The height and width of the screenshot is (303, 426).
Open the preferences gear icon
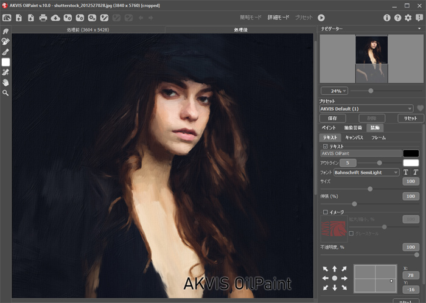point(408,18)
